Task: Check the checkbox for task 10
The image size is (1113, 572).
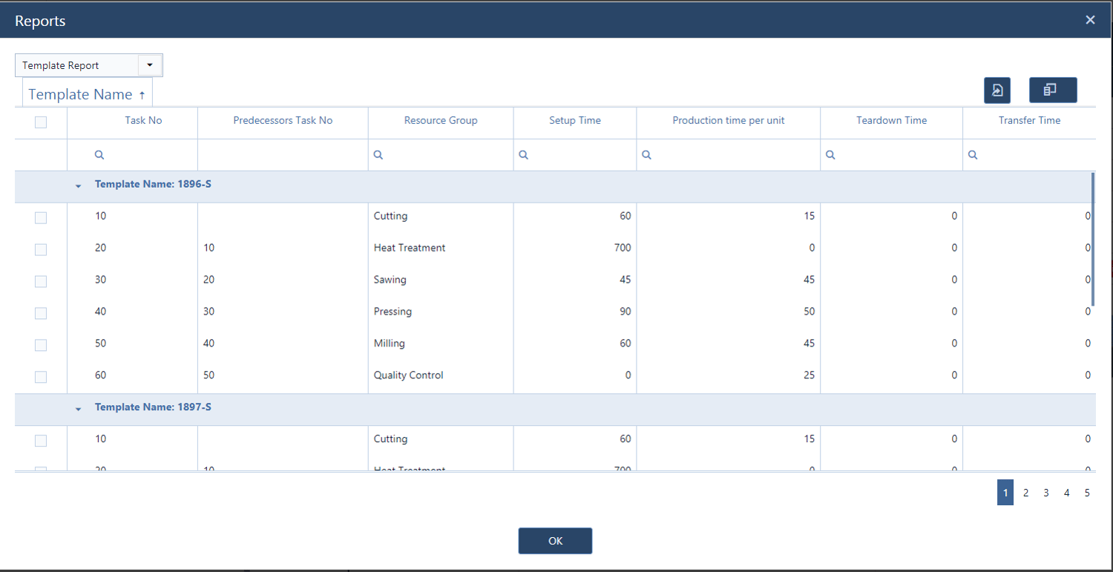Action: (41, 217)
